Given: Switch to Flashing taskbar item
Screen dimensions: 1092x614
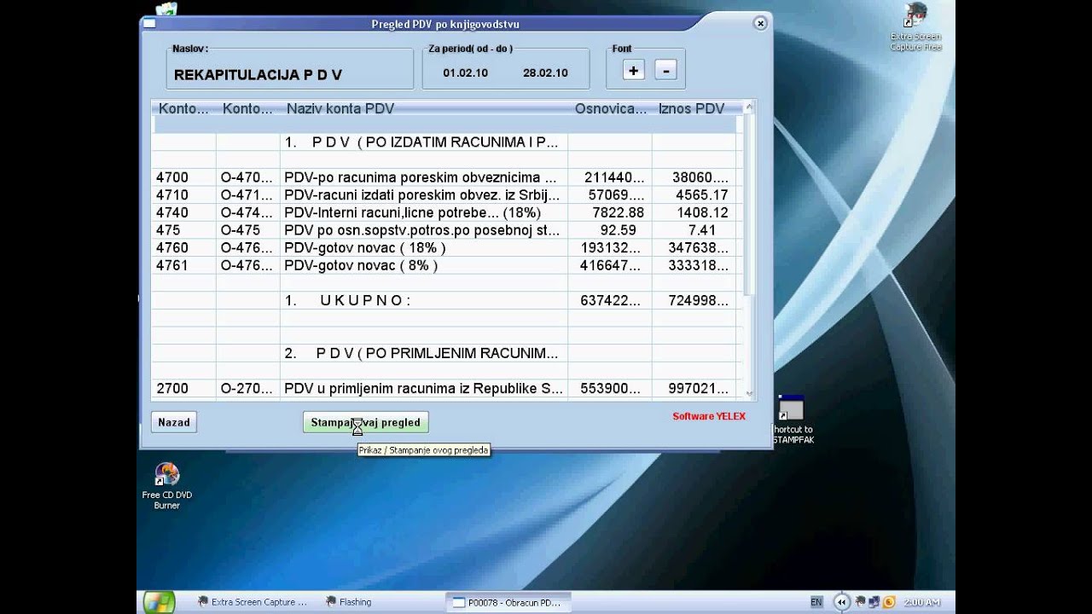Looking at the screenshot, I should (x=349, y=602).
